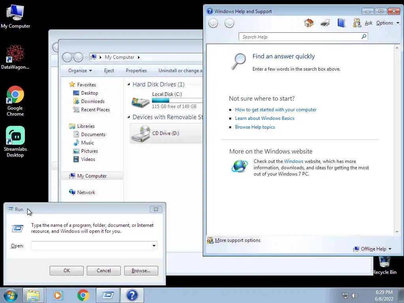Open the Options dropdown in Help
Image resolution: width=404 pixels, height=303 pixels.
[x=387, y=23]
